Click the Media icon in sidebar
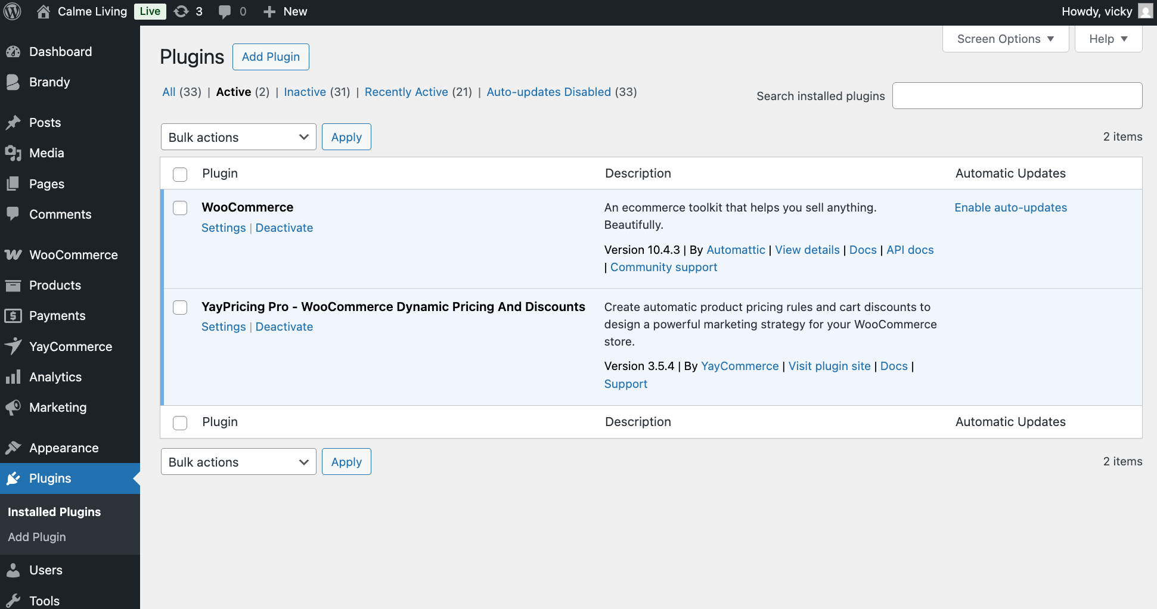The width and height of the screenshot is (1157, 609). [13, 153]
